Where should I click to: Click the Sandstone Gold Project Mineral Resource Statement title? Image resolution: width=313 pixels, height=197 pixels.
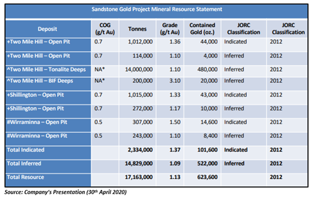point(157,9)
